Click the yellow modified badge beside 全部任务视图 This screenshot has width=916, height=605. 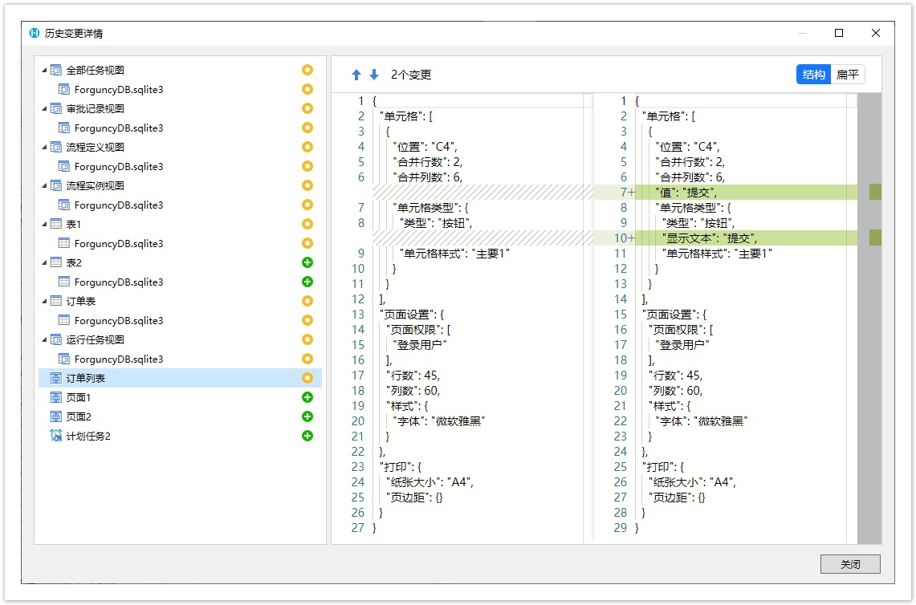point(307,70)
